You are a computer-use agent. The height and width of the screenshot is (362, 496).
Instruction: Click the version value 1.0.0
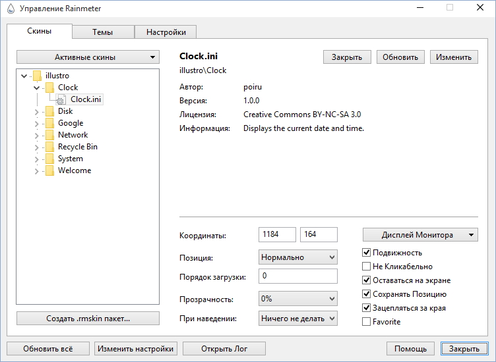(x=251, y=101)
